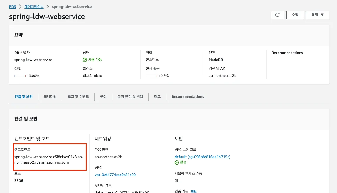Click the refresh icon button
Screen dimensions: 337x193
click(x=277, y=15)
